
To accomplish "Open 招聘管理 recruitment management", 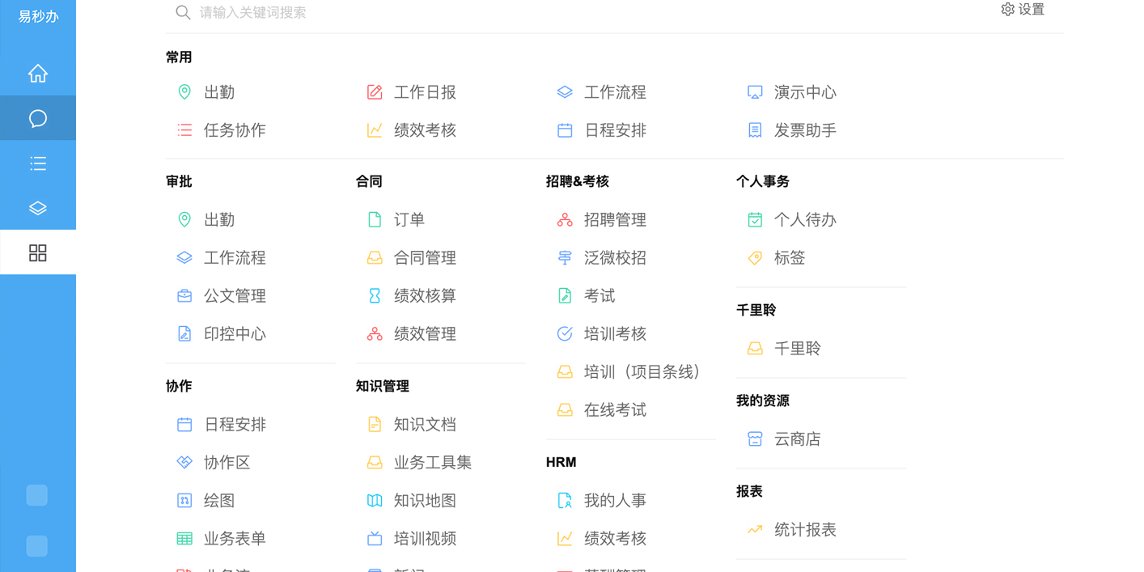I will [614, 220].
